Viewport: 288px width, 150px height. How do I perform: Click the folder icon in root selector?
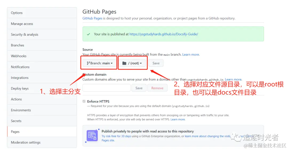[x=124, y=63]
